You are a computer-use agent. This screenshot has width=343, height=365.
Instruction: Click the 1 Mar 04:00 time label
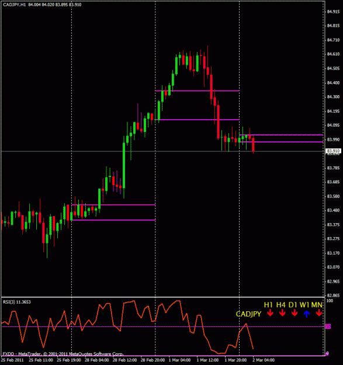tap(179, 360)
